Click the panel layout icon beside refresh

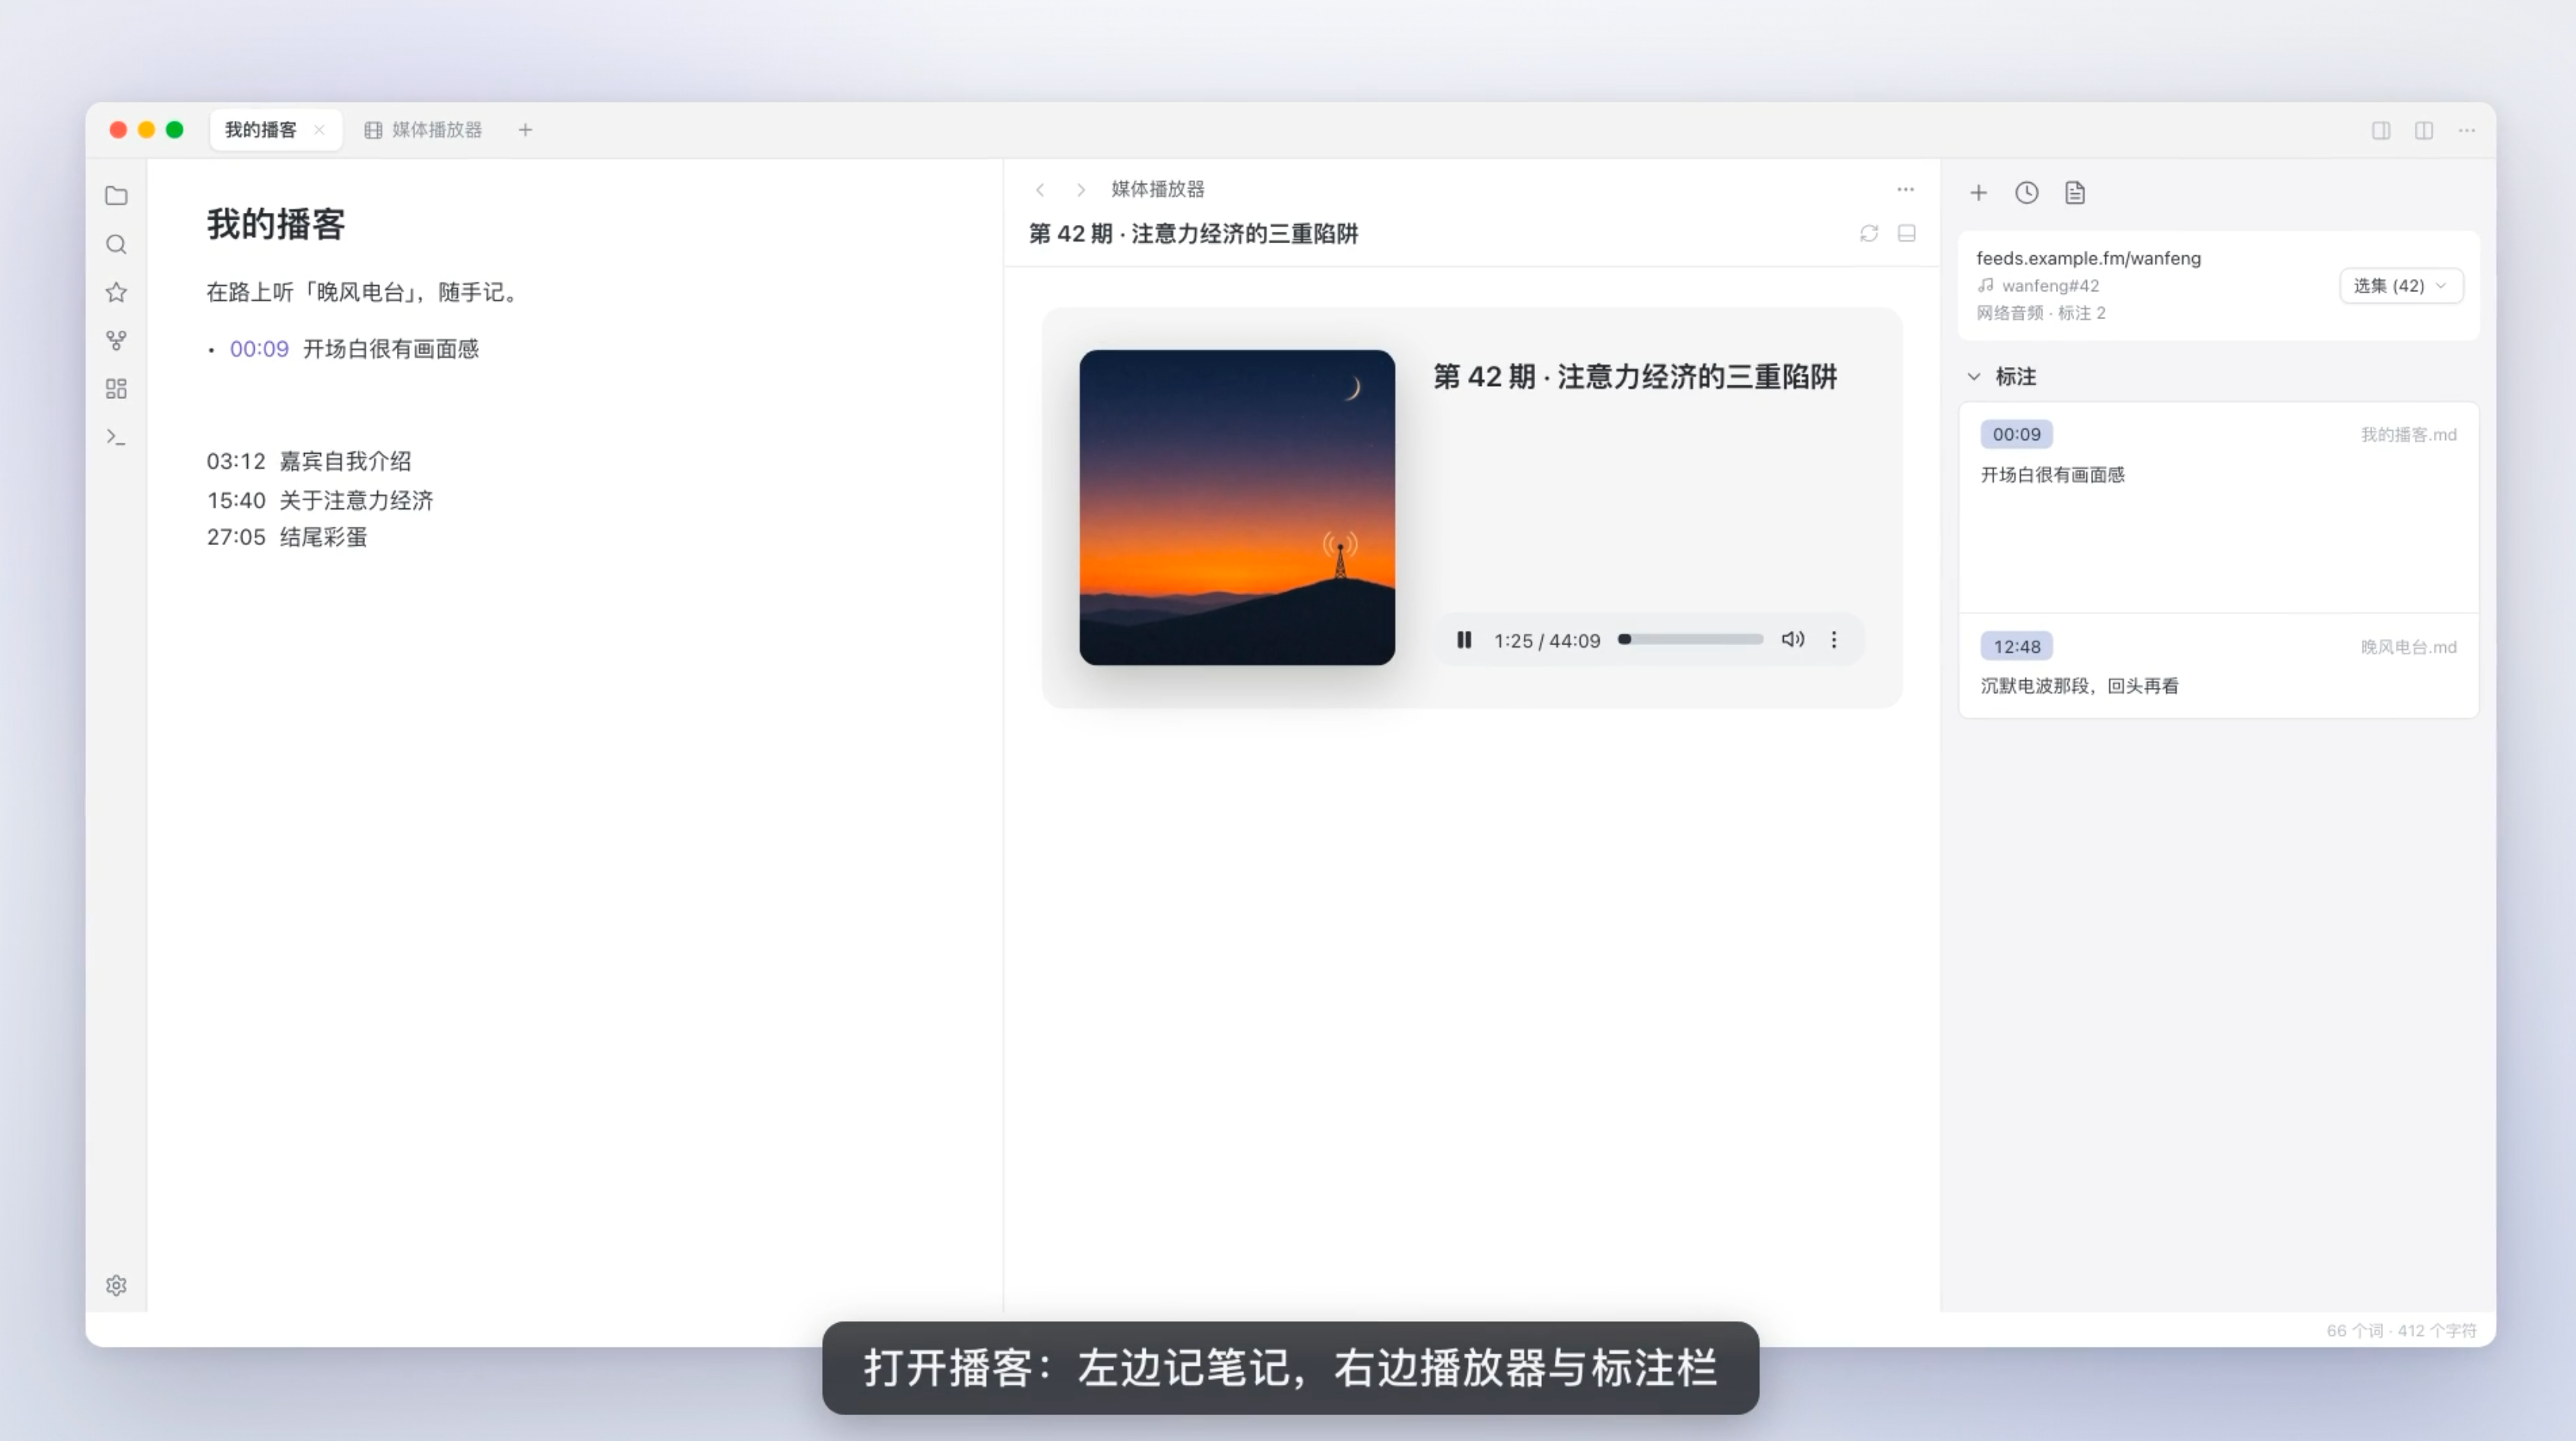click(1907, 233)
